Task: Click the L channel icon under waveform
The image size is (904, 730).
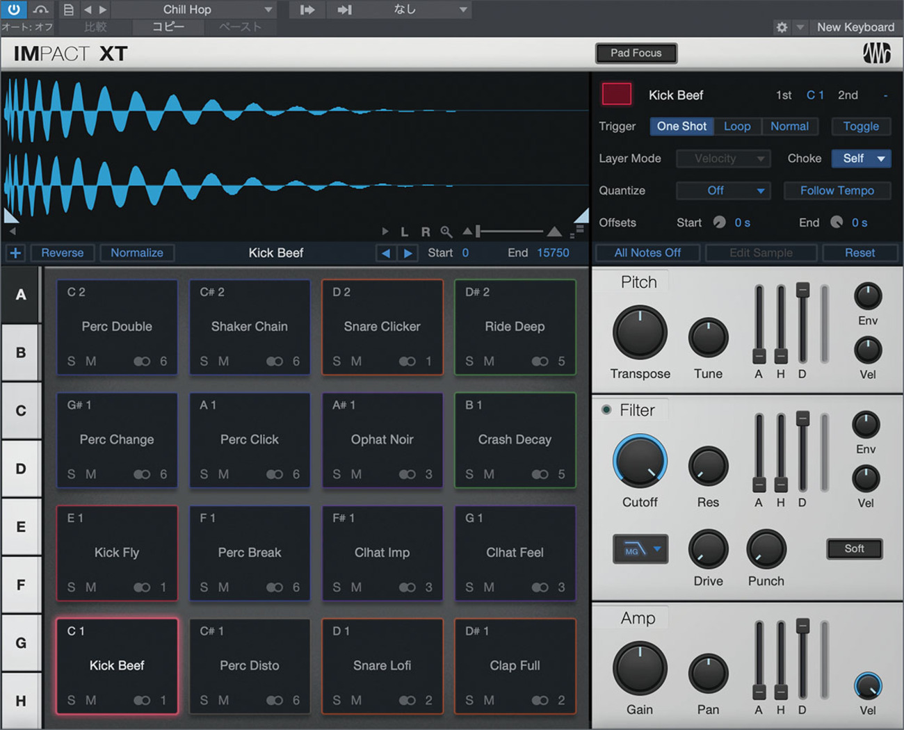Action: click(405, 232)
